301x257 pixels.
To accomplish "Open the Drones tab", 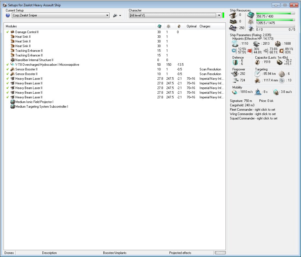I will click(x=9, y=253).
